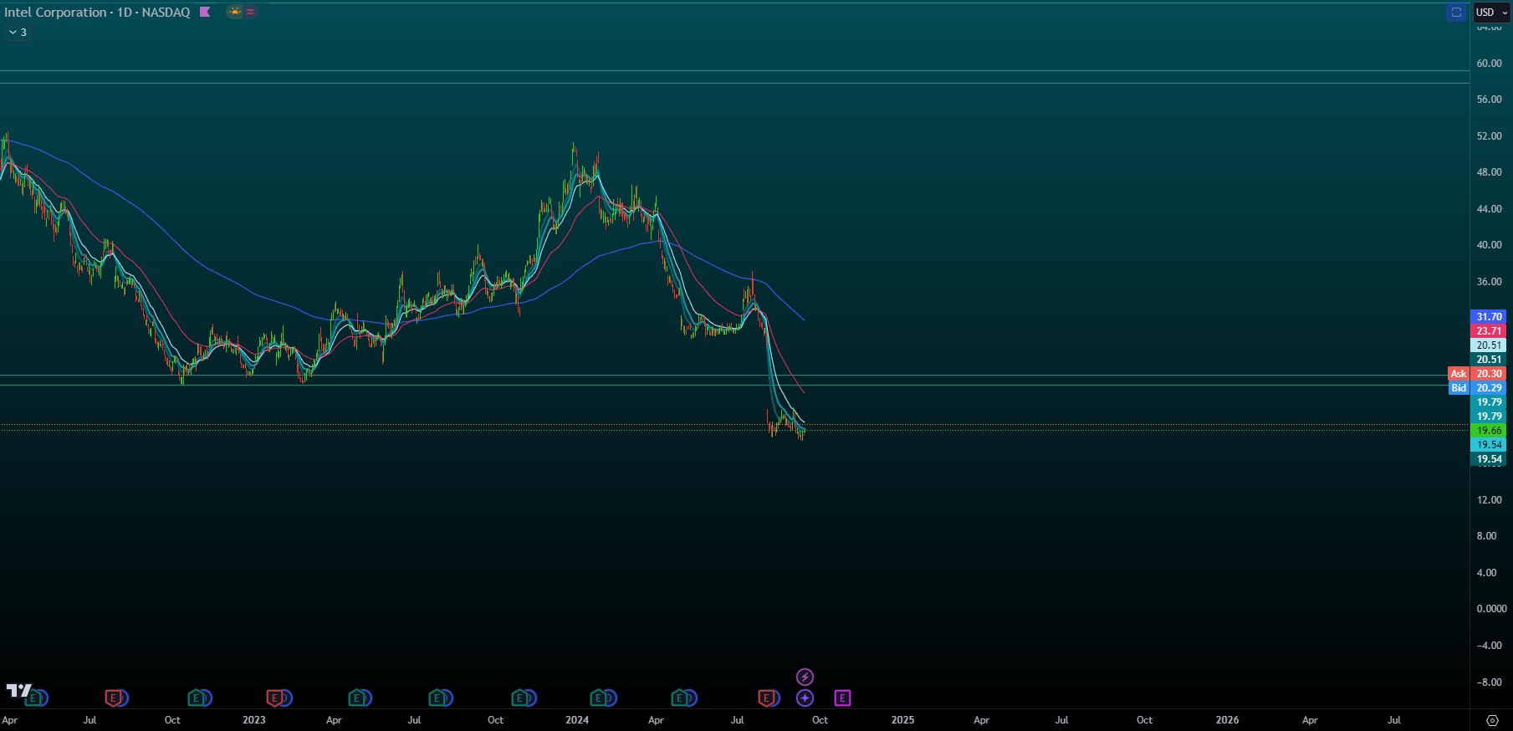The width and height of the screenshot is (1513, 731).
Task: Click the purple star event marker
Action: pos(805,698)
